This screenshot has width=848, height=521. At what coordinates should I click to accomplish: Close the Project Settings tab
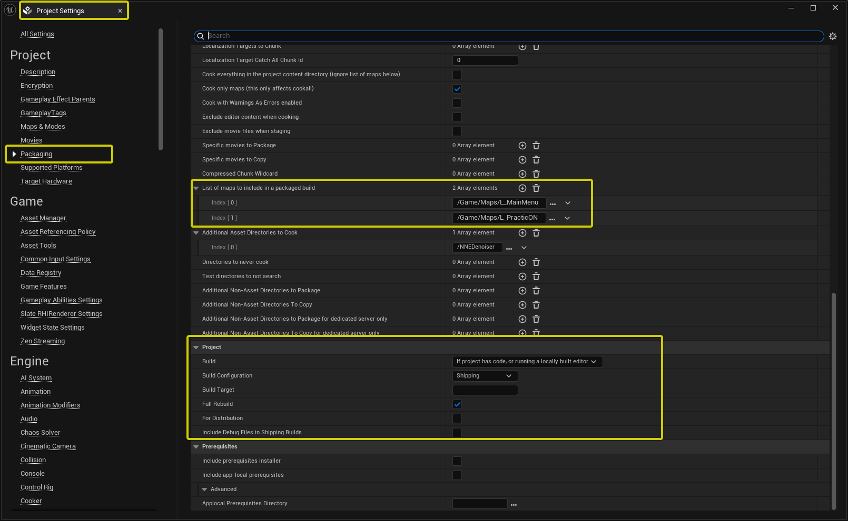(x=120, y=11)
